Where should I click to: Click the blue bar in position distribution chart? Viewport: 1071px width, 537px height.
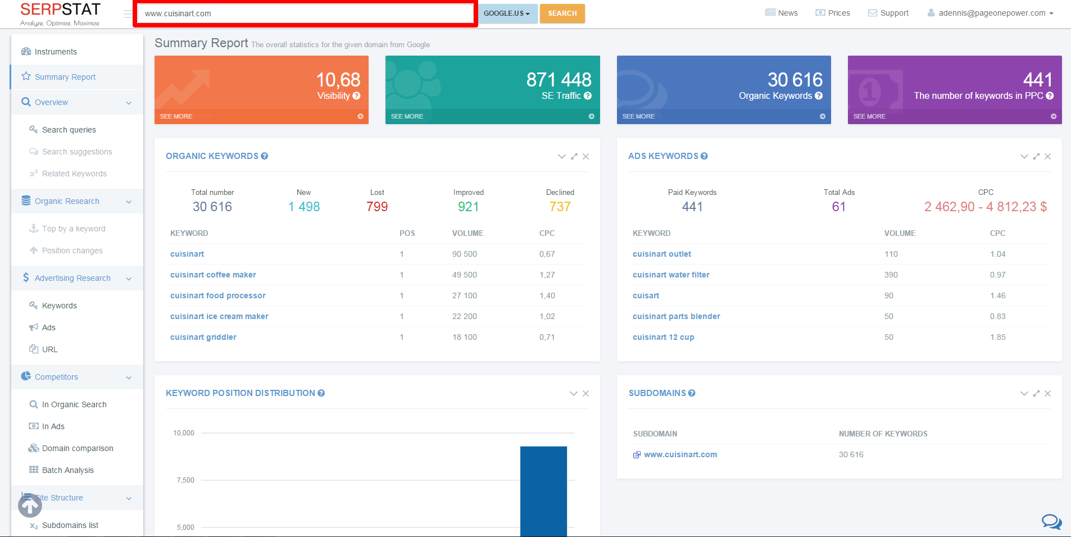(543, 491)
